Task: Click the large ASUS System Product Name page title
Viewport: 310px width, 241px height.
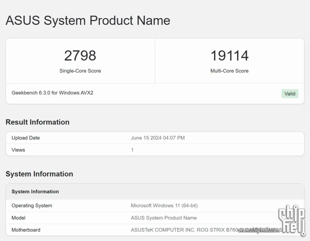Action: pos(88,20)
